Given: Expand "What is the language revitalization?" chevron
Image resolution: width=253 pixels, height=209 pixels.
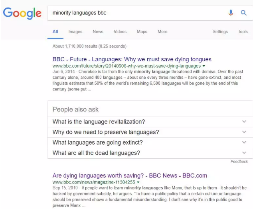Looking at the screenshot, I should [x=244, y=121].
